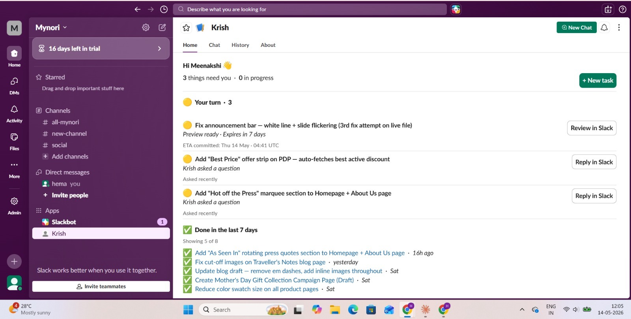Open Slackbot in Apps
The height and width of the screenshot is (319, 631).
[101, 222]
